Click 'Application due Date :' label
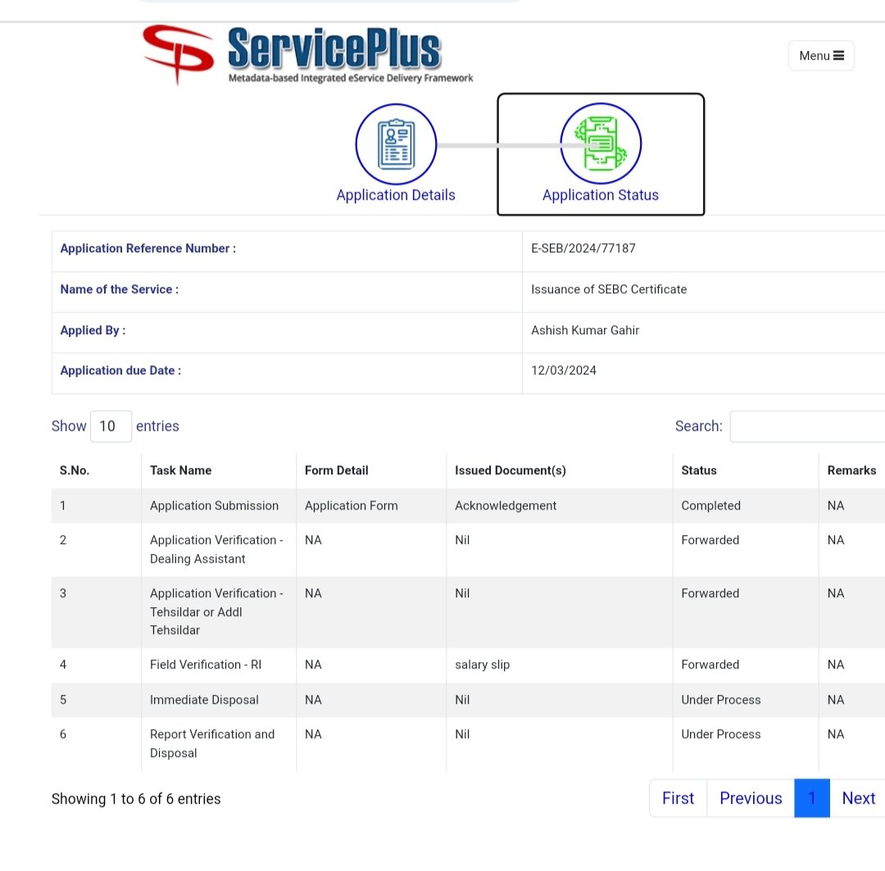 coord(120,370)
